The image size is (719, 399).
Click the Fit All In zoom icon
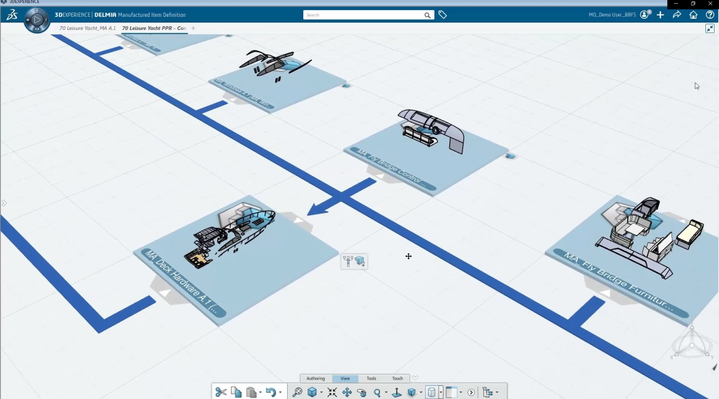(332, 392)
